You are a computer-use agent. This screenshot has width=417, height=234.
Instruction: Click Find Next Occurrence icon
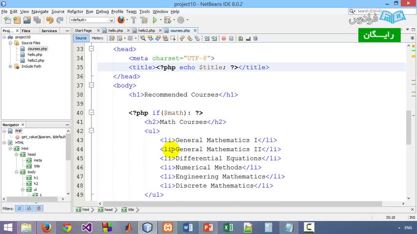[x=158, y=38]
